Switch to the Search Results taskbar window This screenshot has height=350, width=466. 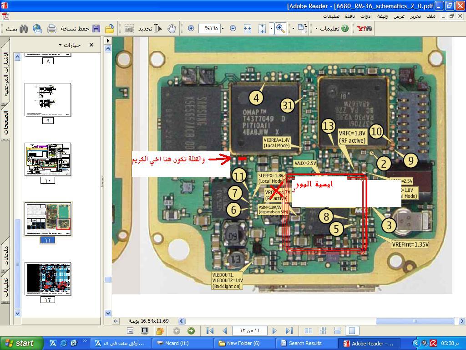(x=306, y=343)
